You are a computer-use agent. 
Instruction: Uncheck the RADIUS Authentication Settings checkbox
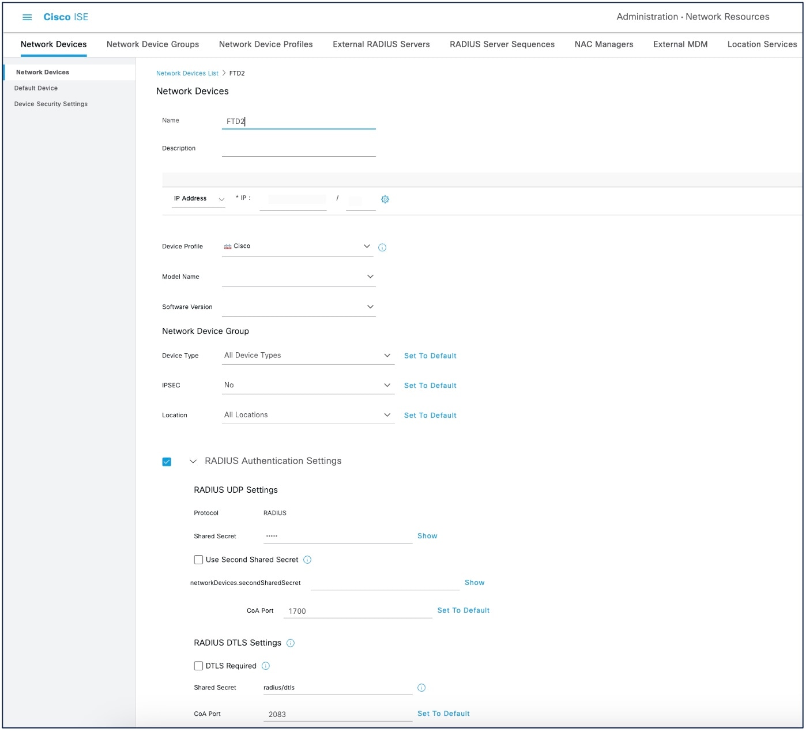(x=167, y=462)
